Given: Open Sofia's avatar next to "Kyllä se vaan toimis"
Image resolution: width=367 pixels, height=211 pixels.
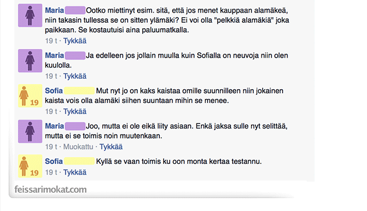Looking at the screenshot, I should (x=30, y=166).
